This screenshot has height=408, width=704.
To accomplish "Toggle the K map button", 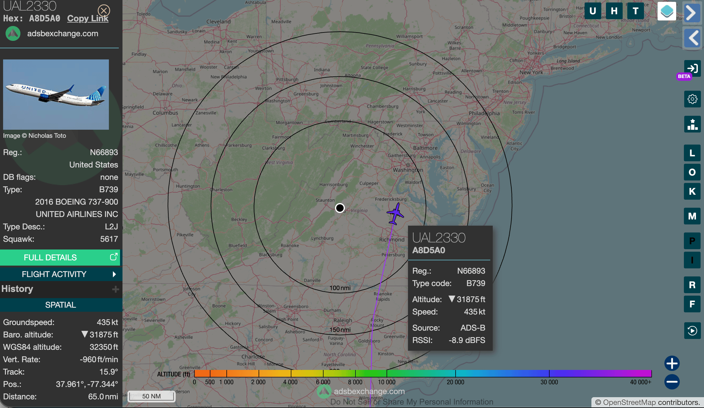I will click(x=692, y=191).
